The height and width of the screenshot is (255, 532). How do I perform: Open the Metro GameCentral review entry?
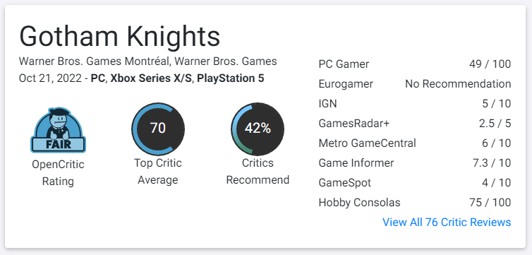tap(415, 143)
